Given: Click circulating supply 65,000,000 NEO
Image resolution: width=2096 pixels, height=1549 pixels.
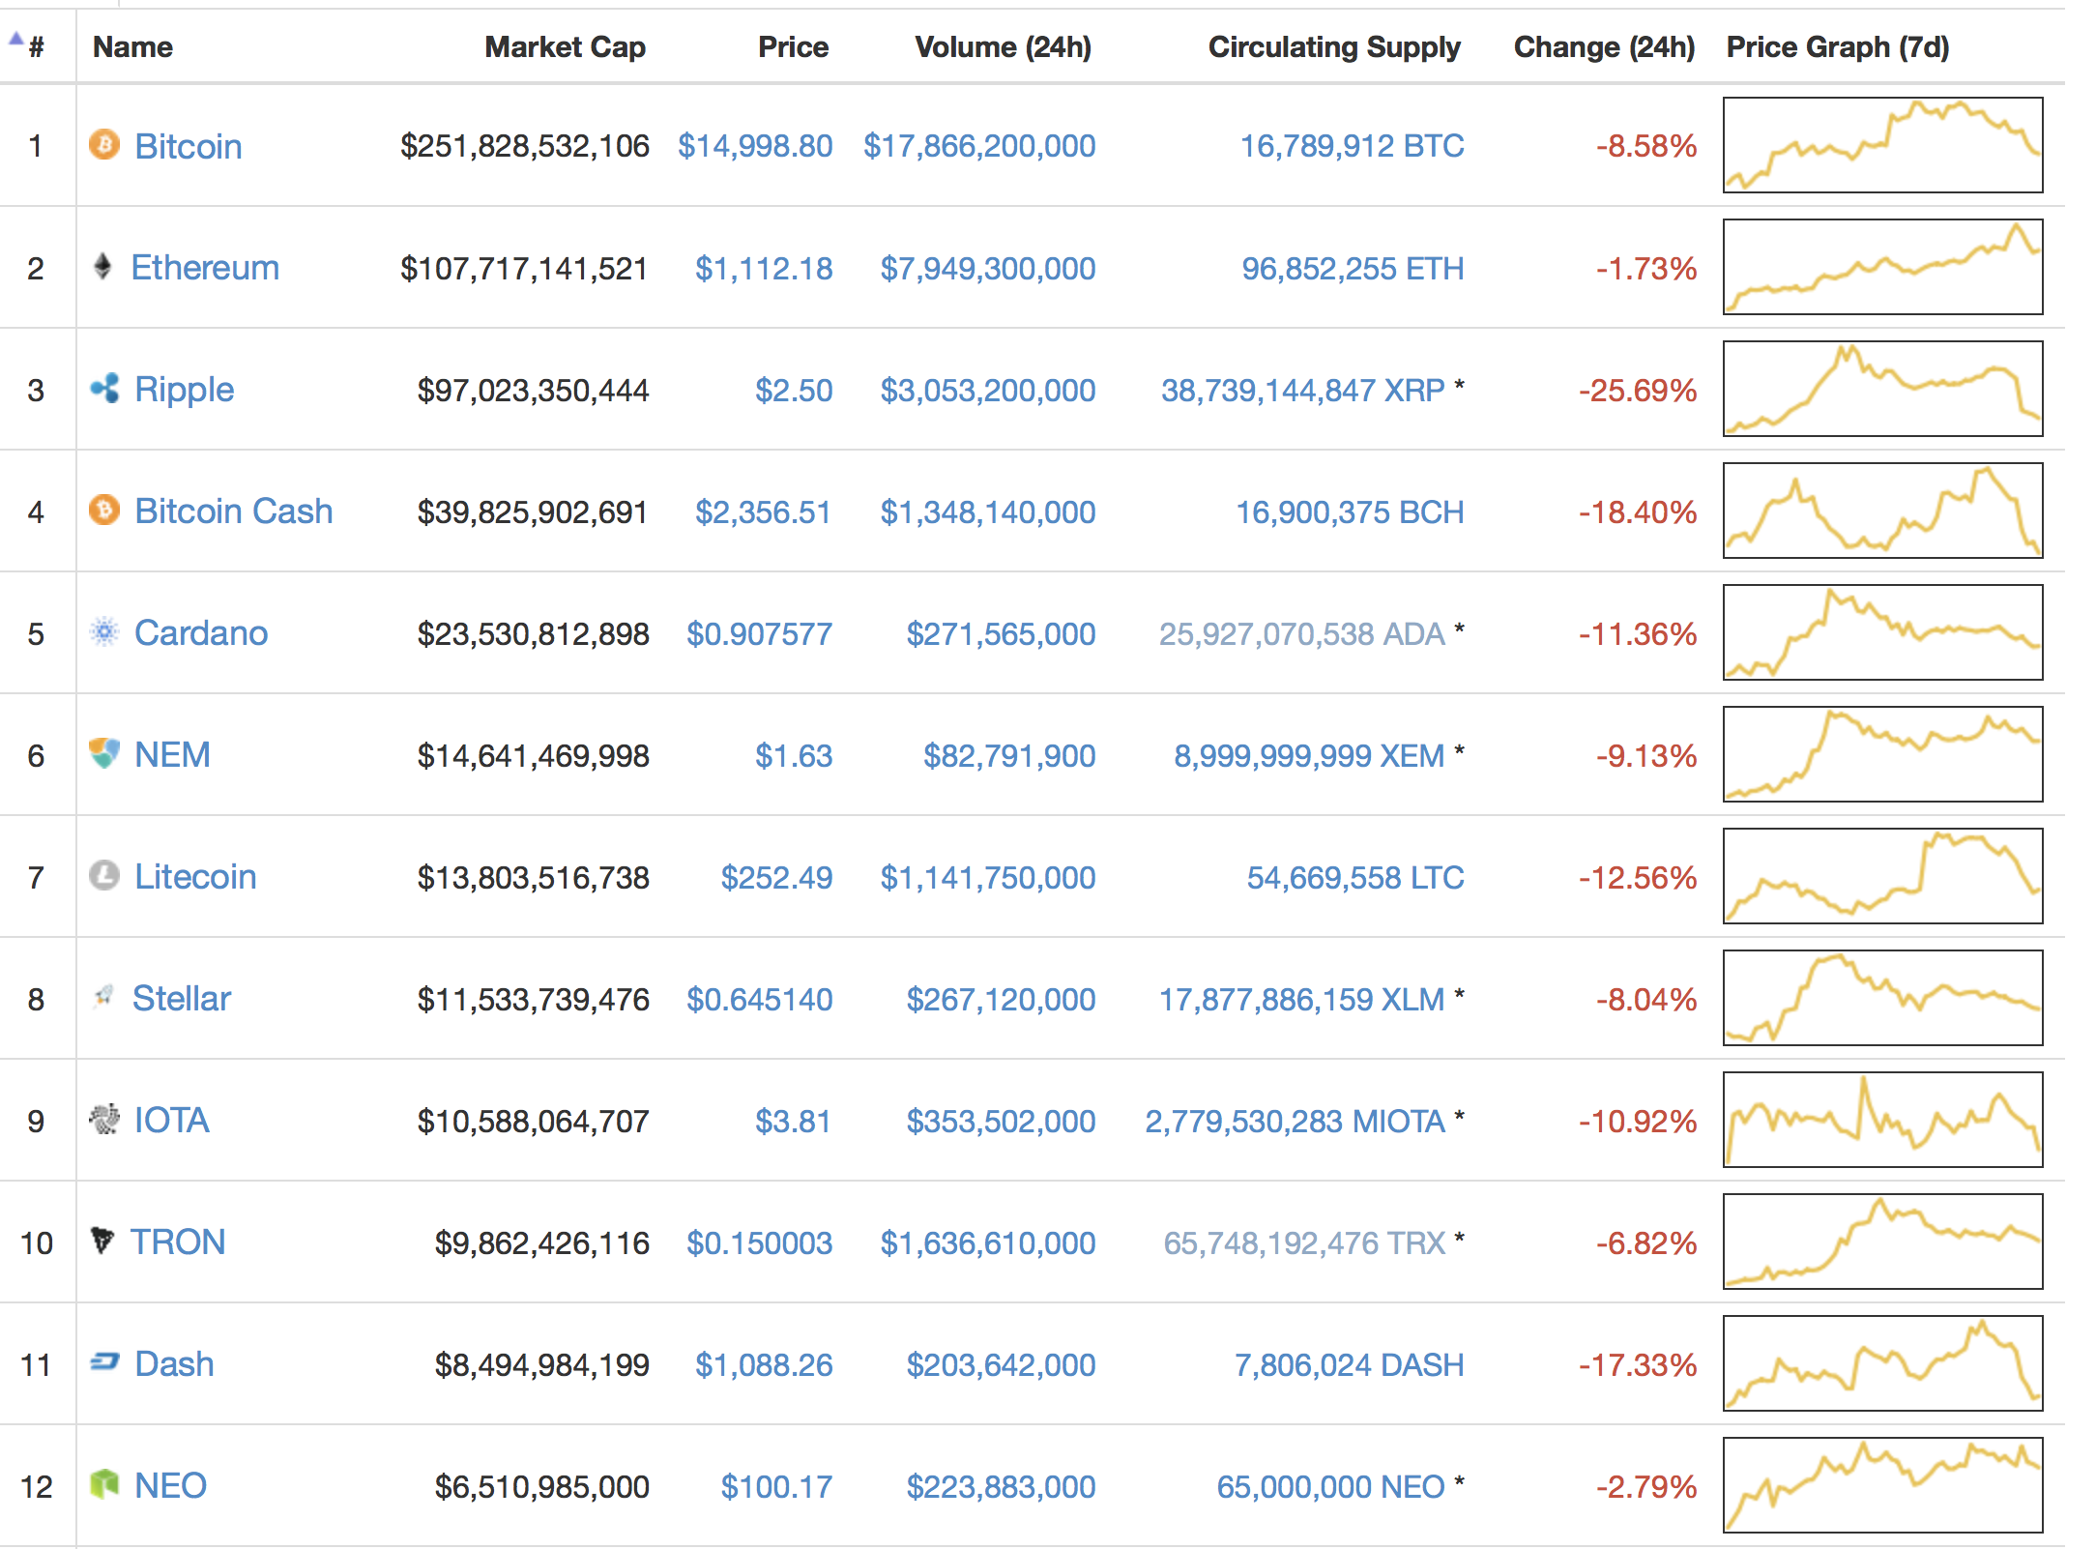Looking at the screenshot, I should pyautogui.click(x=1330, y=1487).
